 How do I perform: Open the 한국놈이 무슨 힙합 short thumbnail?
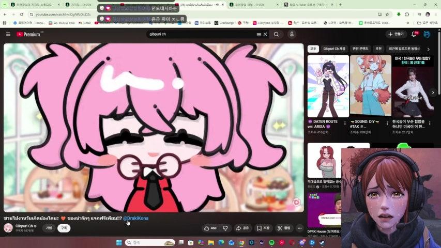(413, 86)
